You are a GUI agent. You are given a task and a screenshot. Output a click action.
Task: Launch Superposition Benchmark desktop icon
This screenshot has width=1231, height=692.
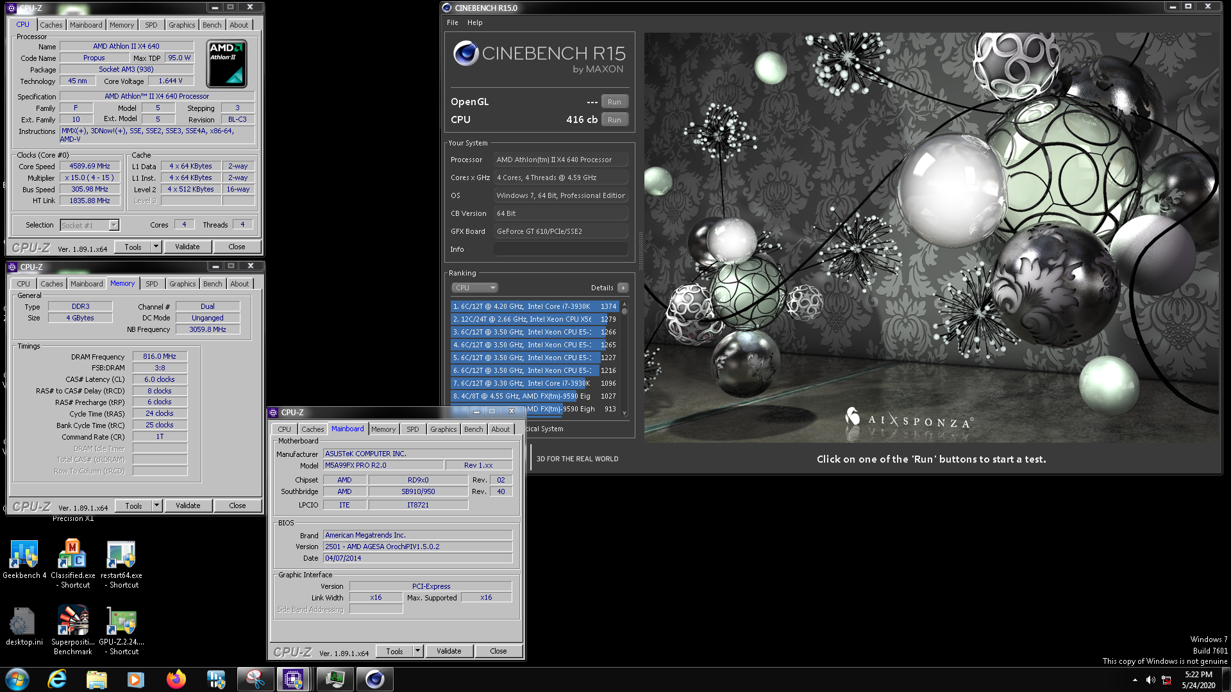point(72,630)
